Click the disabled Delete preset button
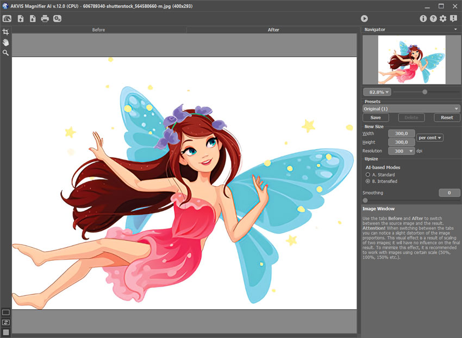Screen dimensions: 462x338 click(411, 117)
